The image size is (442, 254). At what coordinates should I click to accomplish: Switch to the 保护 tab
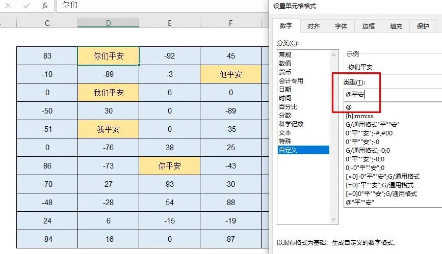click(423, 26)
